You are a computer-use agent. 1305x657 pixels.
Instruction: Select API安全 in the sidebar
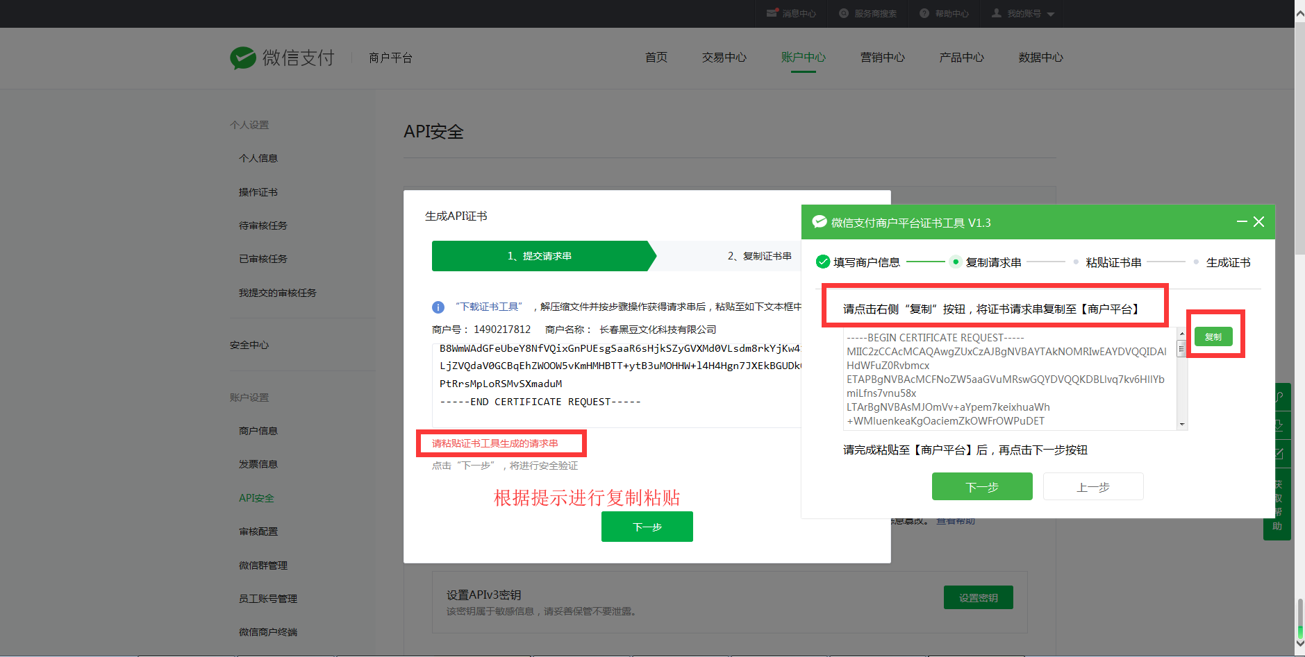(x=256, y=498)
